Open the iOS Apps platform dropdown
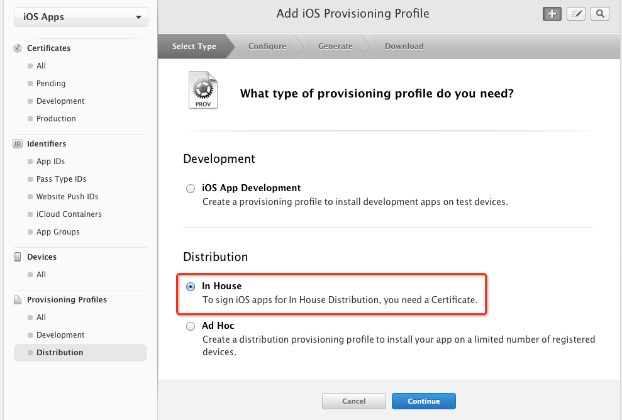622x420 pixels. click(81, 18)
